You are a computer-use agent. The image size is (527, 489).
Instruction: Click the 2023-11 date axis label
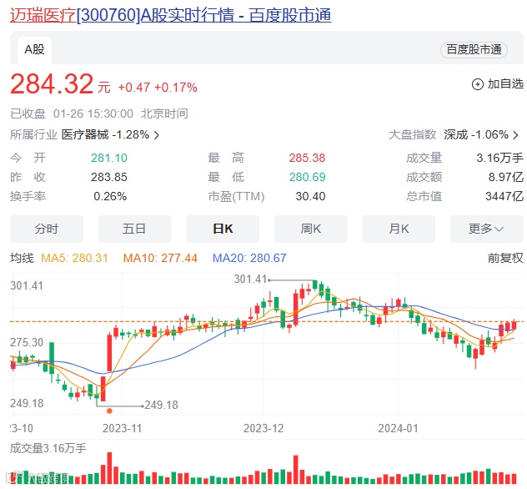pos(122,428)
